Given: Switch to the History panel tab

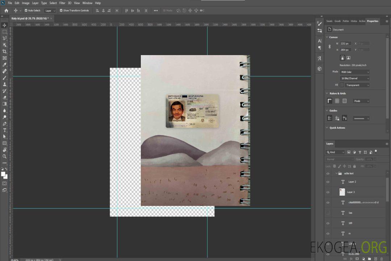Looking at the screenshot, I should coord(354,21).
